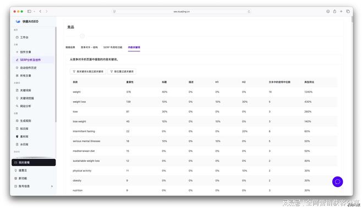Image resolution: width=363 pixels, height=209 pixels.
Task: Click the plus icon for 创作文章
Action: (x=17, y=52)
